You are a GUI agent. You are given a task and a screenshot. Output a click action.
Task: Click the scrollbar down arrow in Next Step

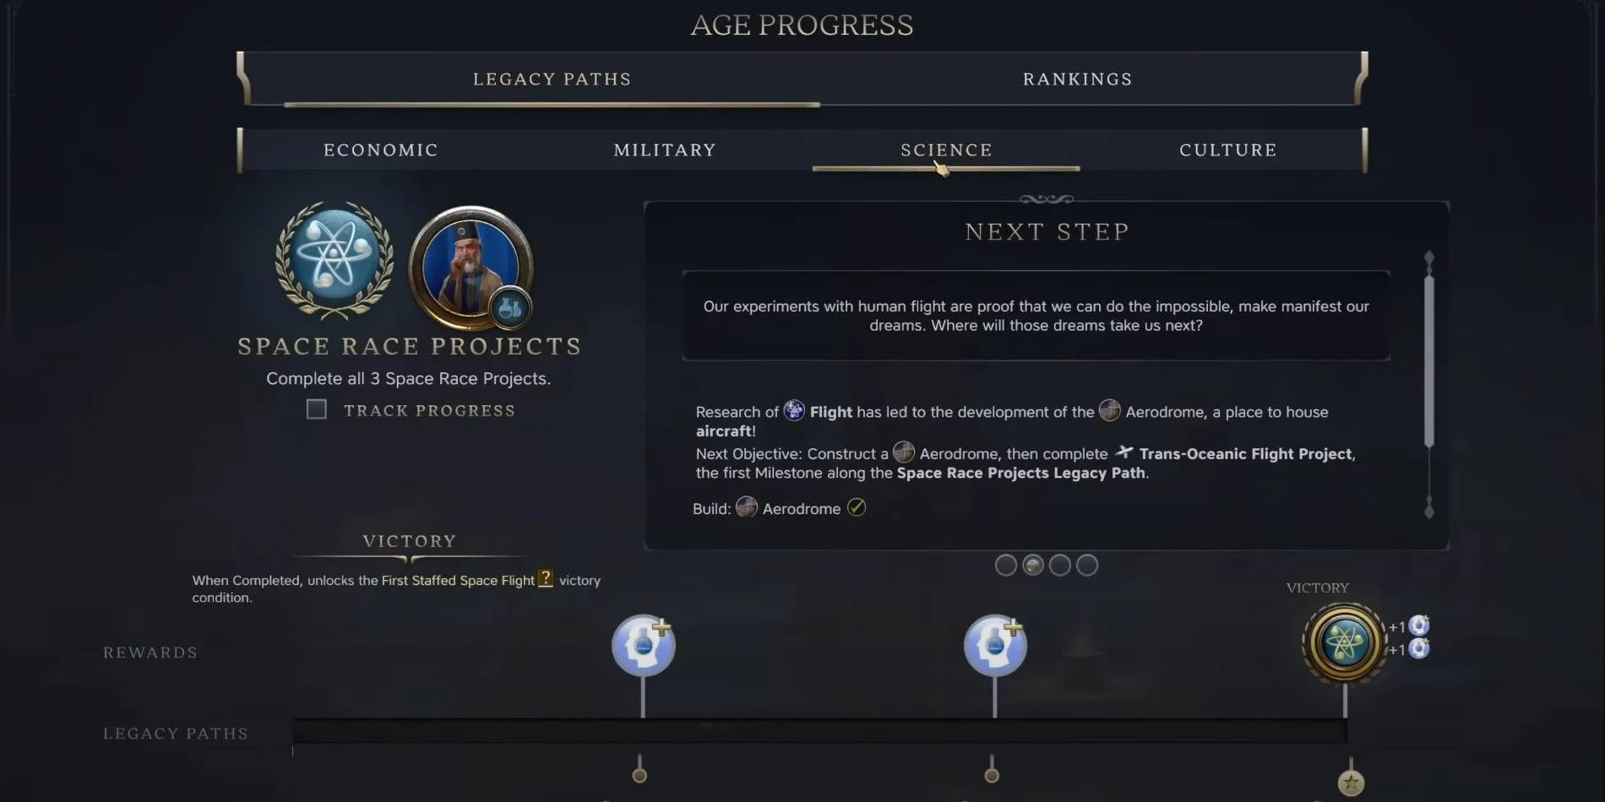1429,508
